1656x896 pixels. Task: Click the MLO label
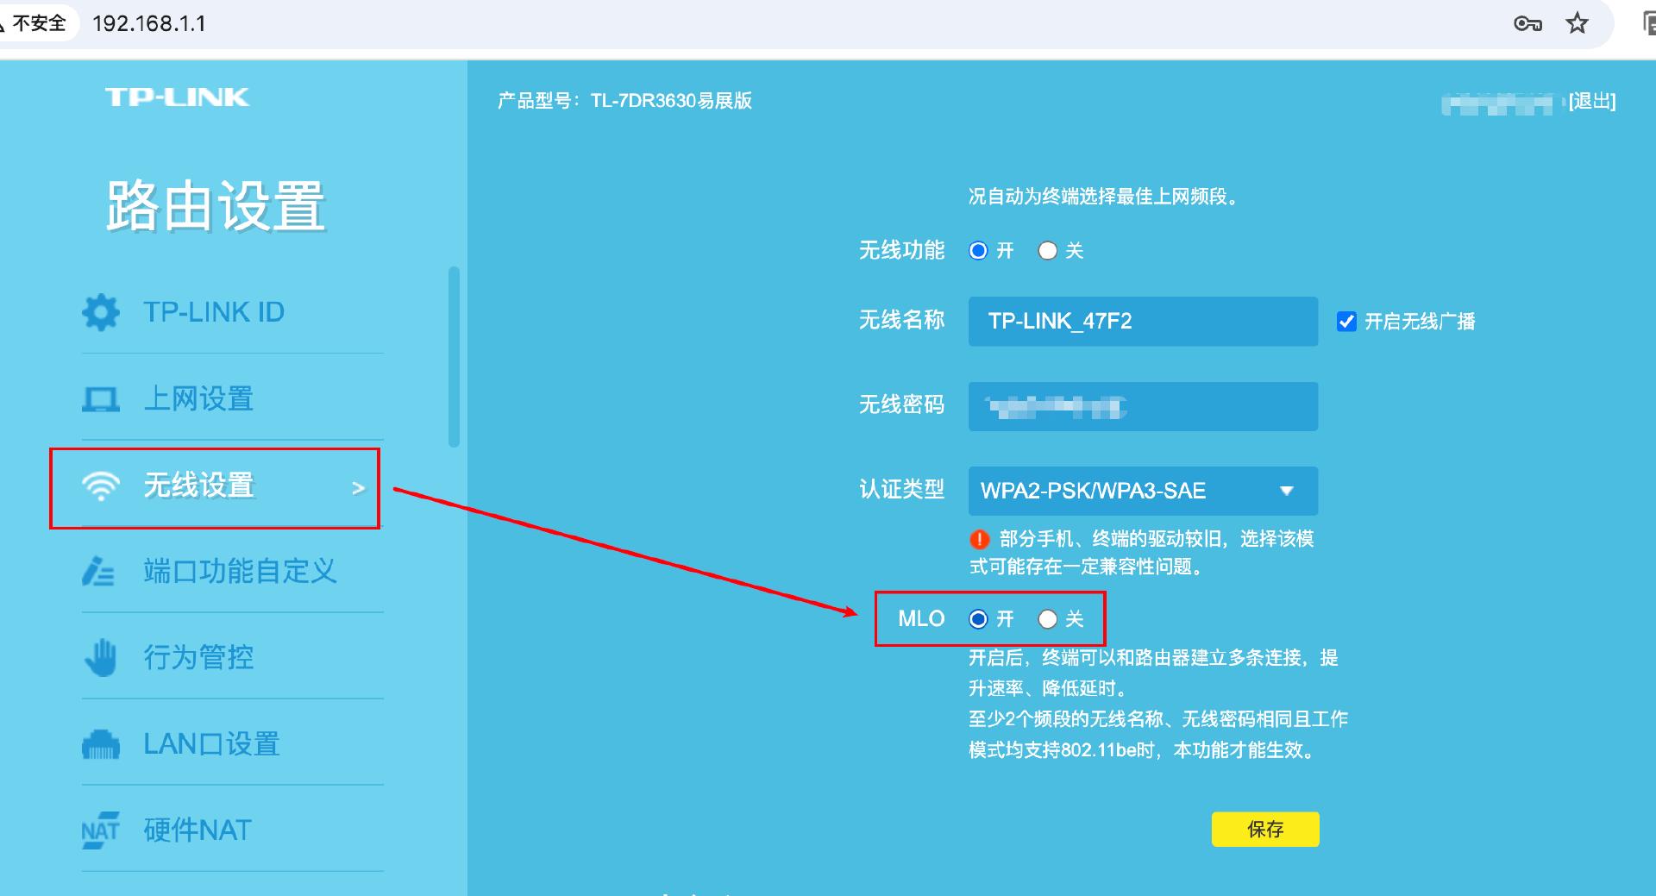pos(921,619)
